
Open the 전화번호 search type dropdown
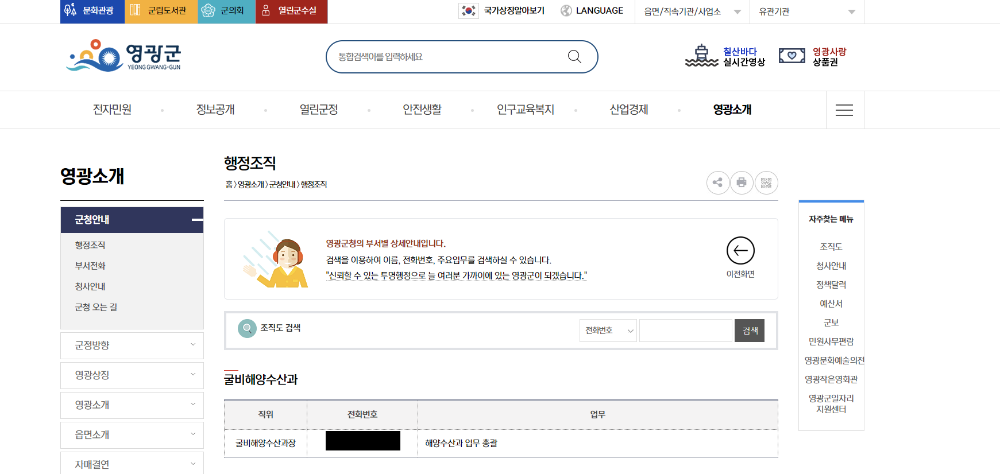coord(608,331)
